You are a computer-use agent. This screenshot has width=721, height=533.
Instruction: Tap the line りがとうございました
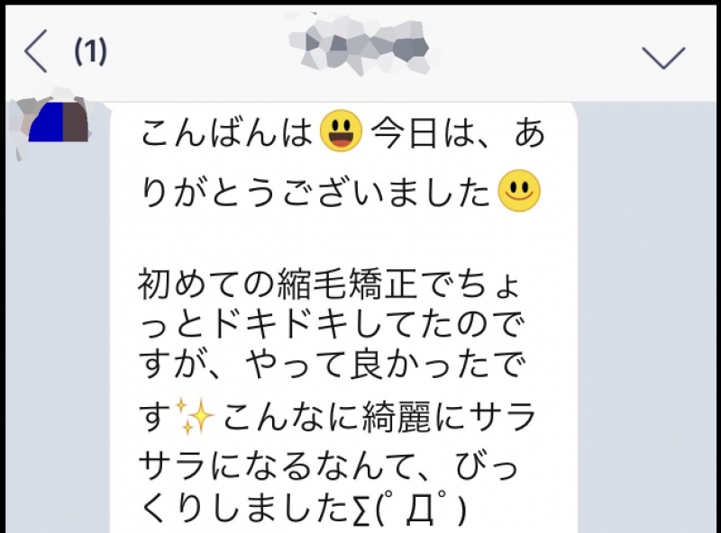tap(315, 192)
